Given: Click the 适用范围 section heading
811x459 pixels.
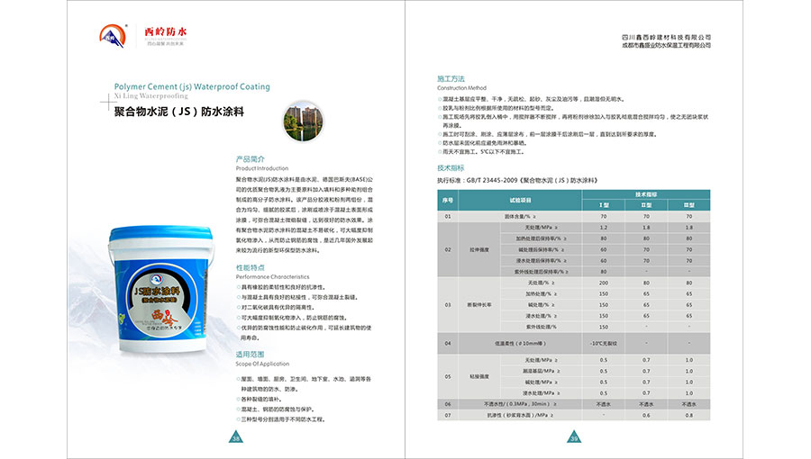Looking at the screenshot, I should click(251, 355).
